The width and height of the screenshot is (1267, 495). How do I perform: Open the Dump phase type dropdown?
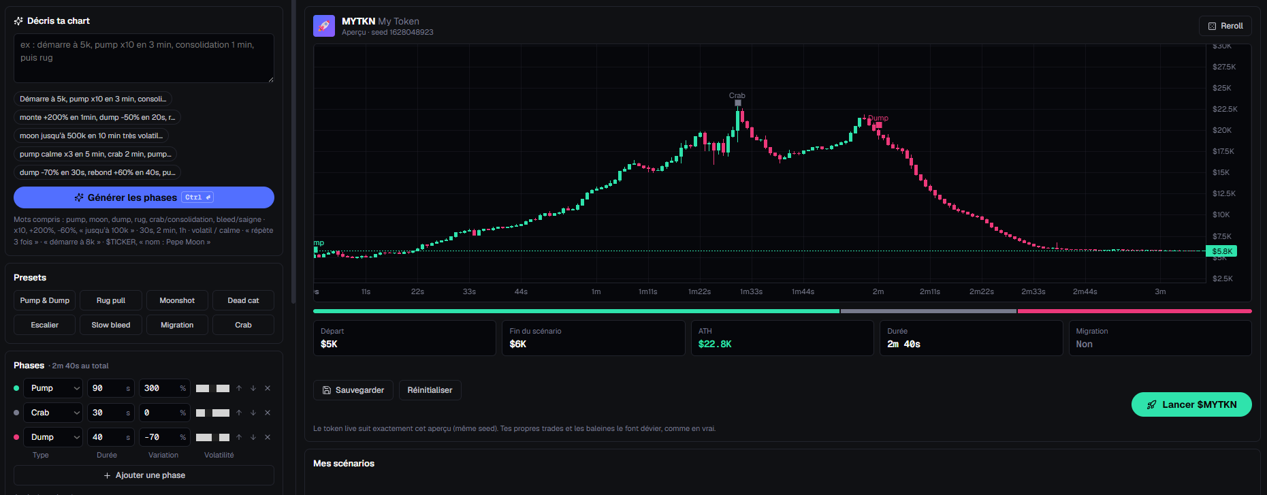(53, 437)
